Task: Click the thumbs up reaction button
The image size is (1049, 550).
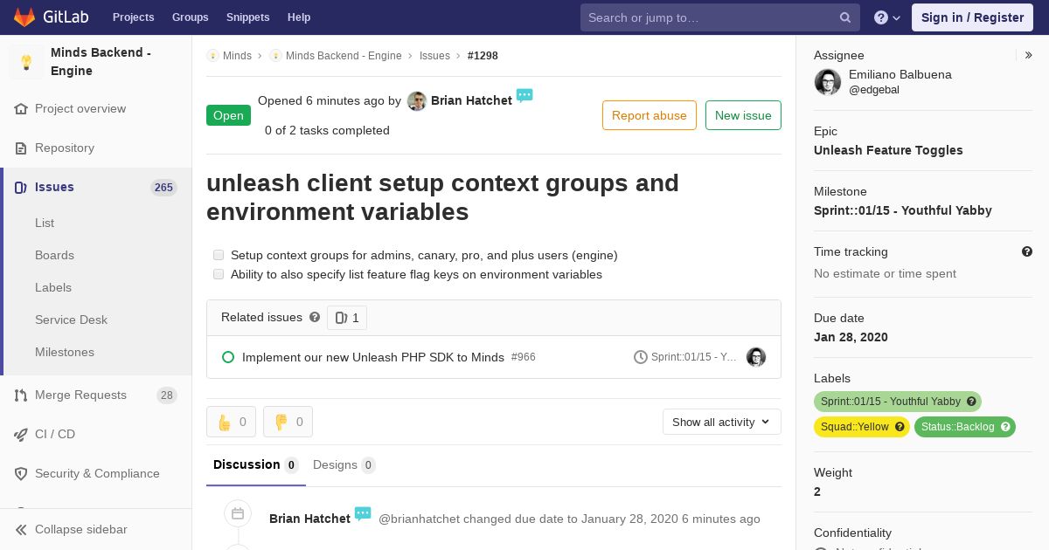Action: point(232,422)
